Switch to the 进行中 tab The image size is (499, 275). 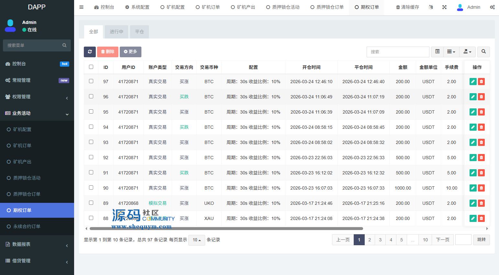coord(116,32)
